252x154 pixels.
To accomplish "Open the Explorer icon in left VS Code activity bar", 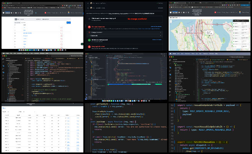I will click(x=3, y=59).
